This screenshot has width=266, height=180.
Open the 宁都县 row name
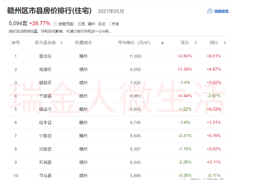(45, 136)
